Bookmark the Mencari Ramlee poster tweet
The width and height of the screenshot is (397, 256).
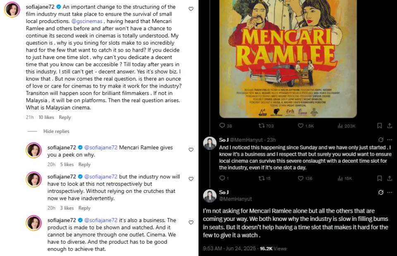click(x=379, y=126)
